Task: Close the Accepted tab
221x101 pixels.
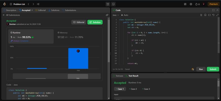Action: [32, 10]
